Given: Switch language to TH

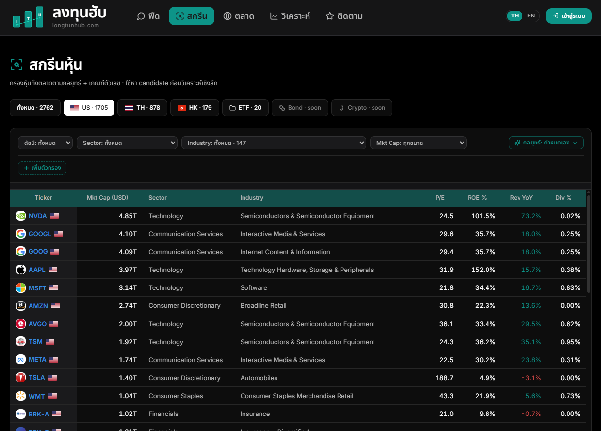Looking at the screenshot, I should coord(515,16).
